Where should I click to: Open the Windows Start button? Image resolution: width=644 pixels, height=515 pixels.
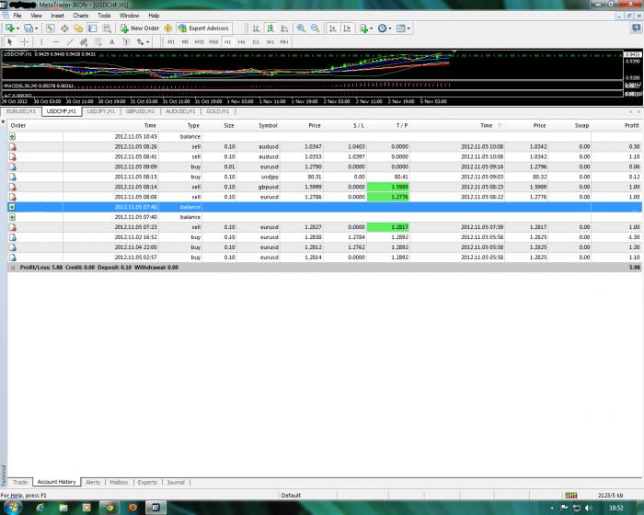coord(12,508)
